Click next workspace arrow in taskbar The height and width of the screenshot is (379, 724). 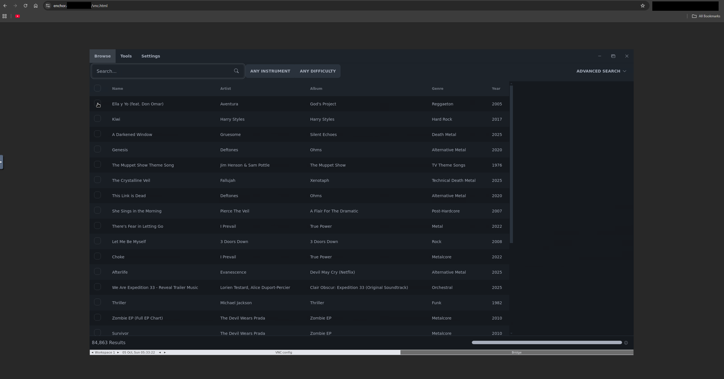118,352
